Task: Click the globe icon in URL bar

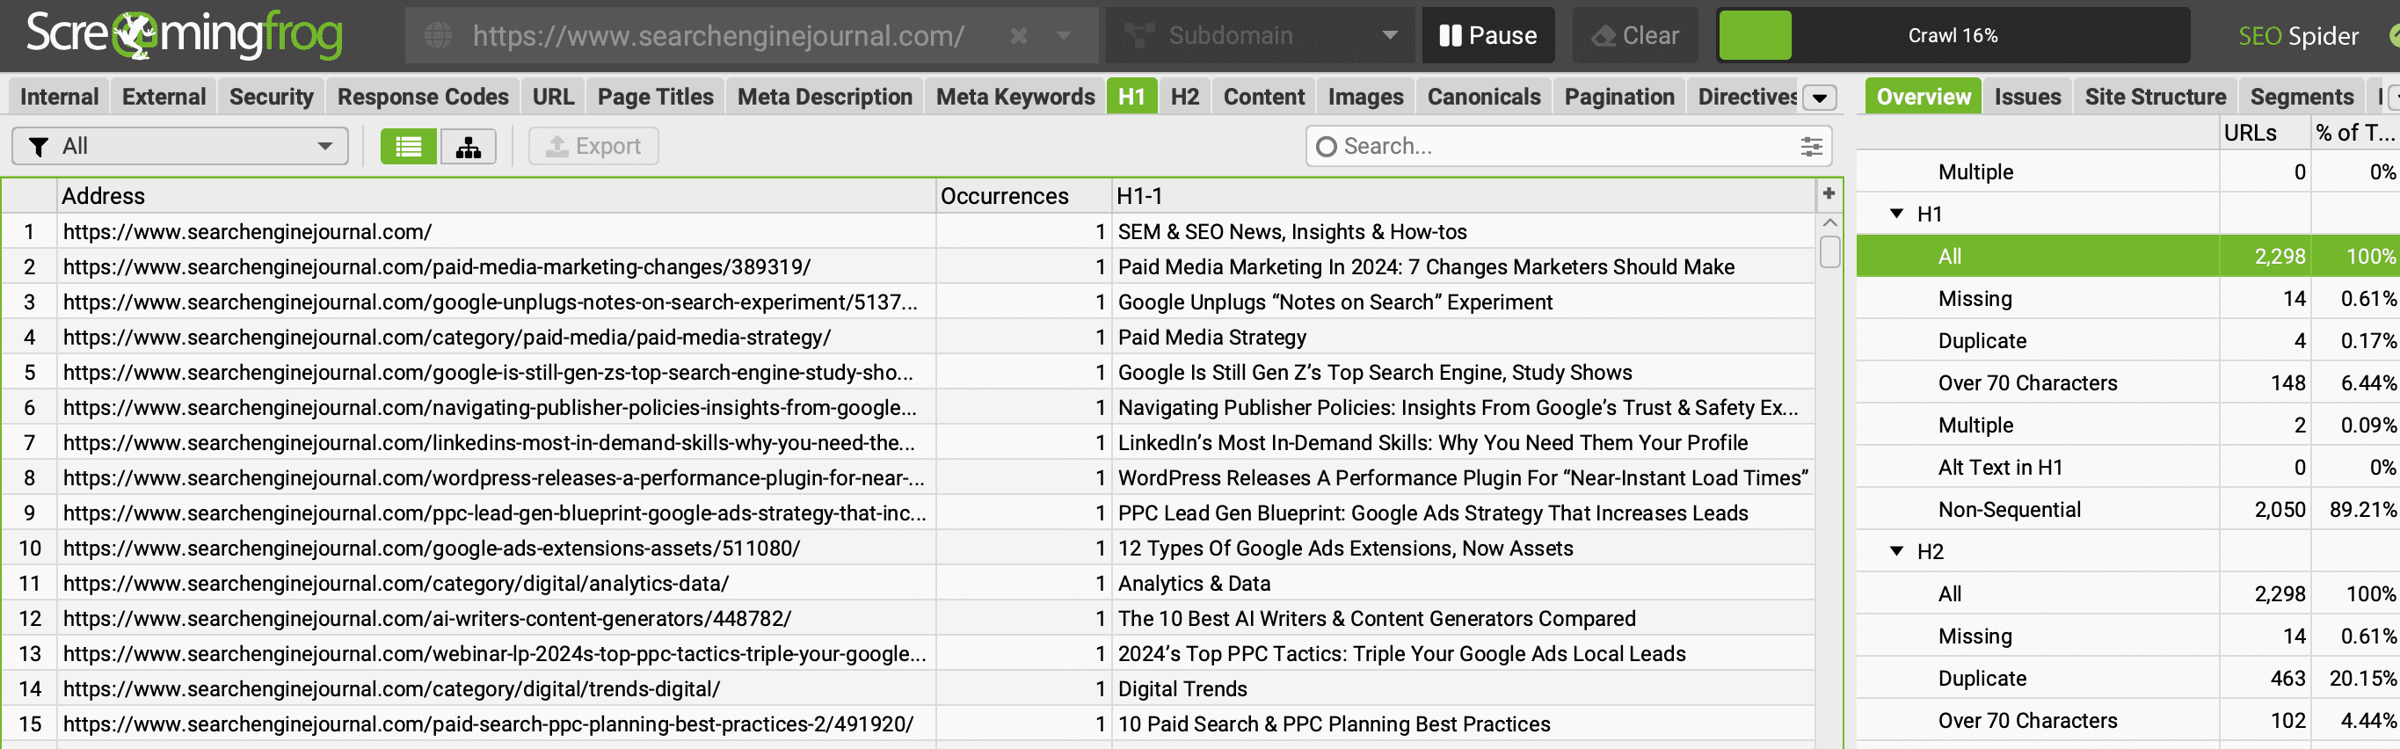Action: (438, 36)
